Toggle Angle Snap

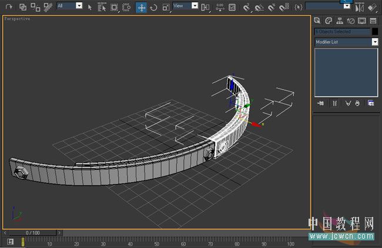coord(259,8)
